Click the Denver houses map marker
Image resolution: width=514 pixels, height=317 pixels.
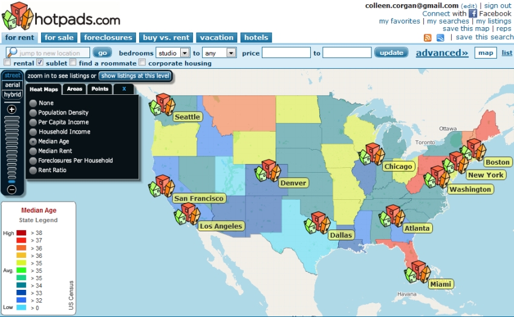[268, 170]
